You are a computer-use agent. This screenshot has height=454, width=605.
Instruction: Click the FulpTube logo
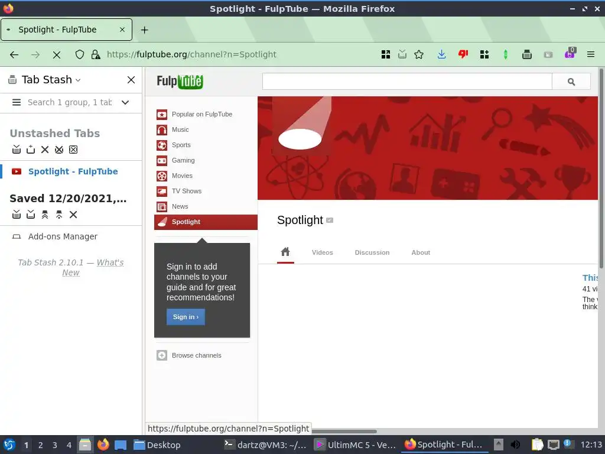click(x=180, y=82)
